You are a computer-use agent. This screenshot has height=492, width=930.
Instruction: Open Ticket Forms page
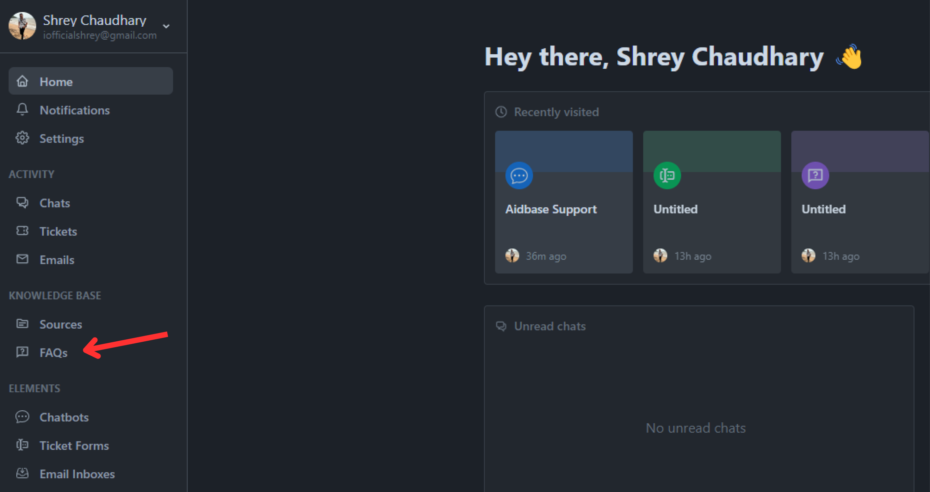pyautogui.click(x=74, y=446)
